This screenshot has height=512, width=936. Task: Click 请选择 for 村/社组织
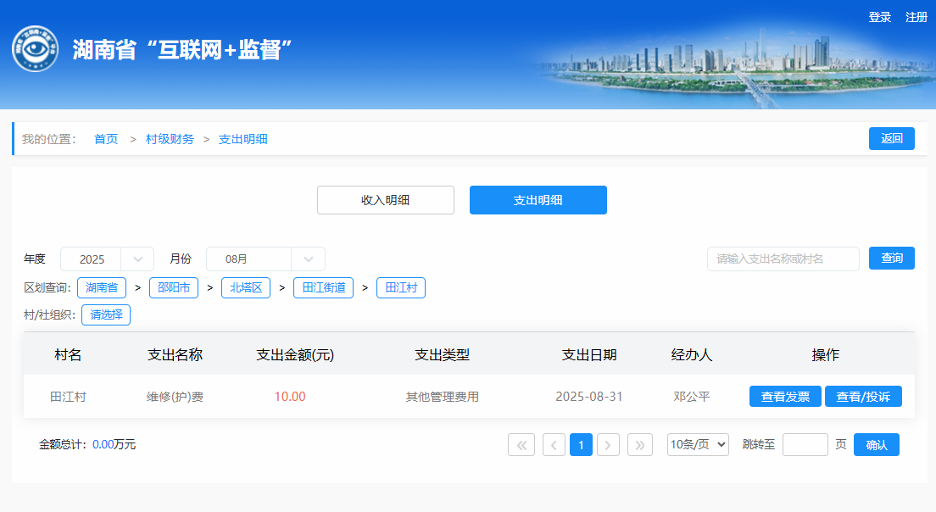pyautogui.click(x=106, y=315)
